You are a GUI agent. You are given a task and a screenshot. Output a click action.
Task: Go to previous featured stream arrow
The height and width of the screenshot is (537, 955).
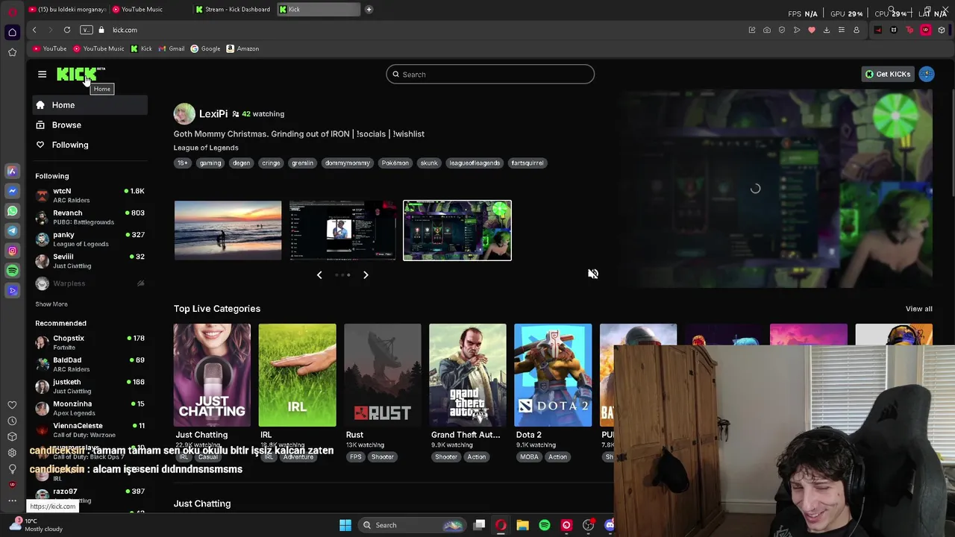319,274
